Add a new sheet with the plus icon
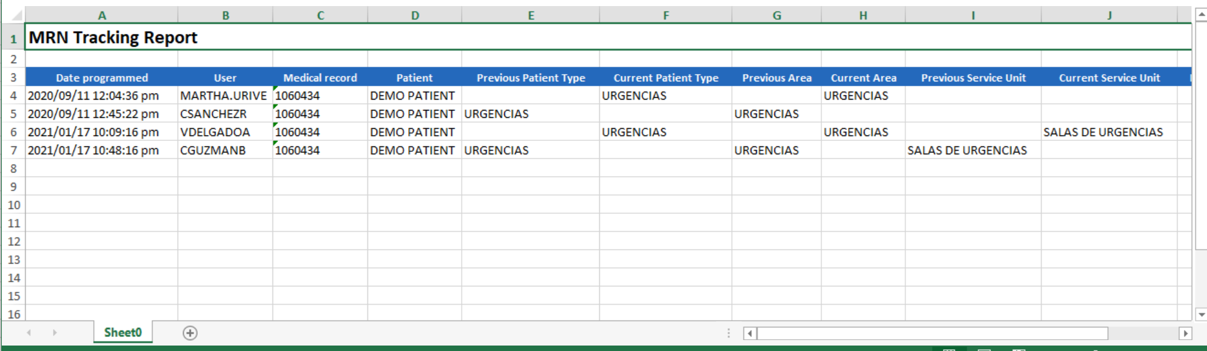The height and width of the screenshot is (351, 1207). [190, 333]
